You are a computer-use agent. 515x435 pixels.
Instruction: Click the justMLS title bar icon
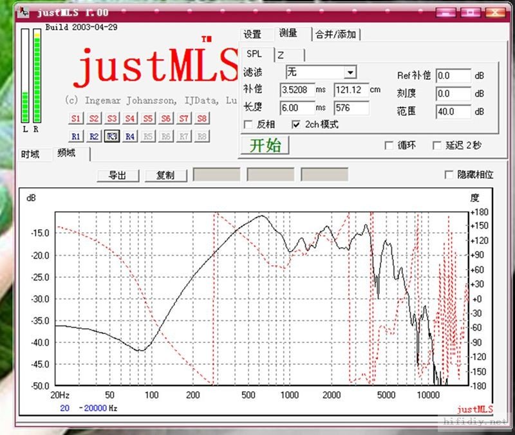tap(24, 12)
